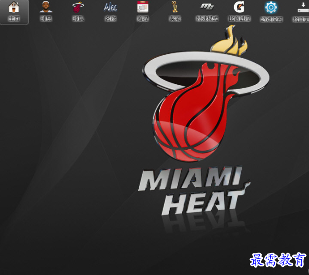Click the 检查更新 download icon
The image size is (309, 275).
[301, 11]
